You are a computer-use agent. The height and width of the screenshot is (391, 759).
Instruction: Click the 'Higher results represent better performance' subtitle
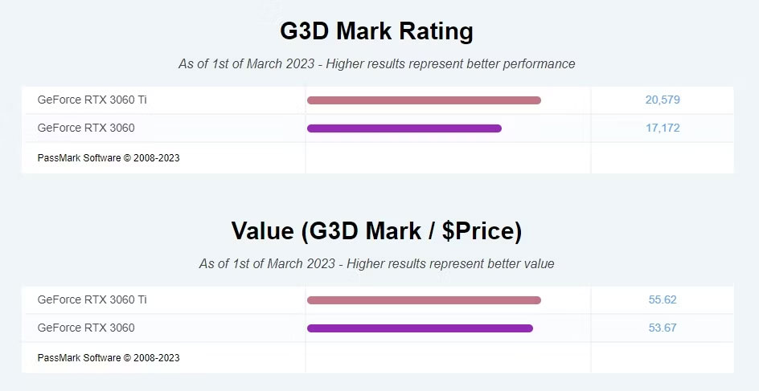376,63
